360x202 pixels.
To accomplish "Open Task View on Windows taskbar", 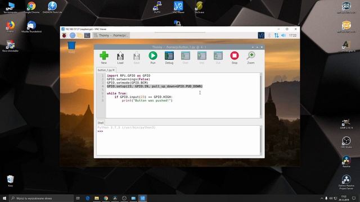I will point(78,198).
